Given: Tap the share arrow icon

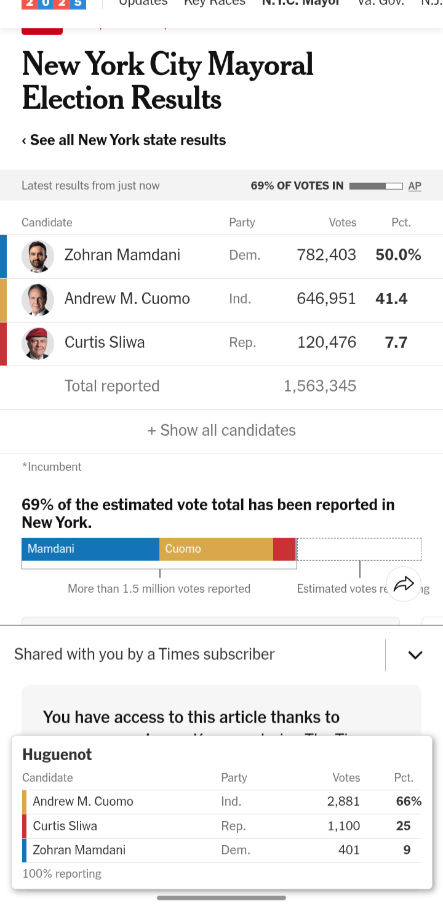Looking at the screenshot, I should [x=404, y=584].
